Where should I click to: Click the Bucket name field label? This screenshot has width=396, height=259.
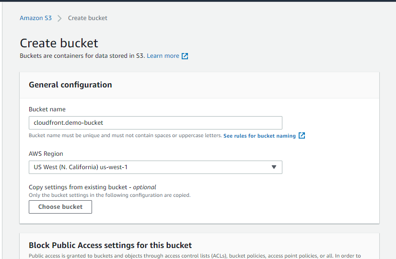pos(47,109)
